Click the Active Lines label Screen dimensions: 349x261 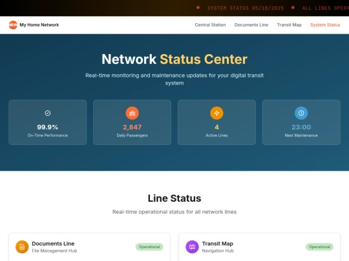point(217,135)
